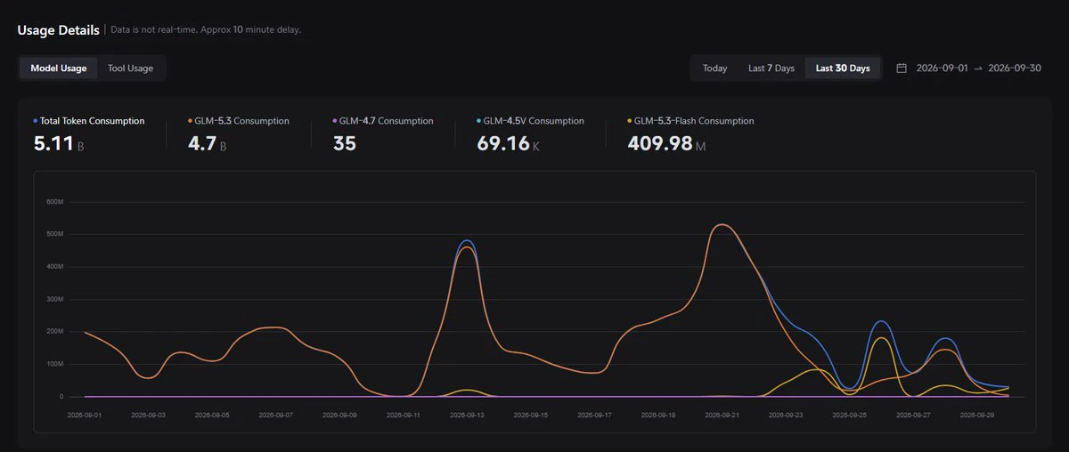Click the 2026-09-23 x-axis label
The image size is (1069, 452).
786,415
